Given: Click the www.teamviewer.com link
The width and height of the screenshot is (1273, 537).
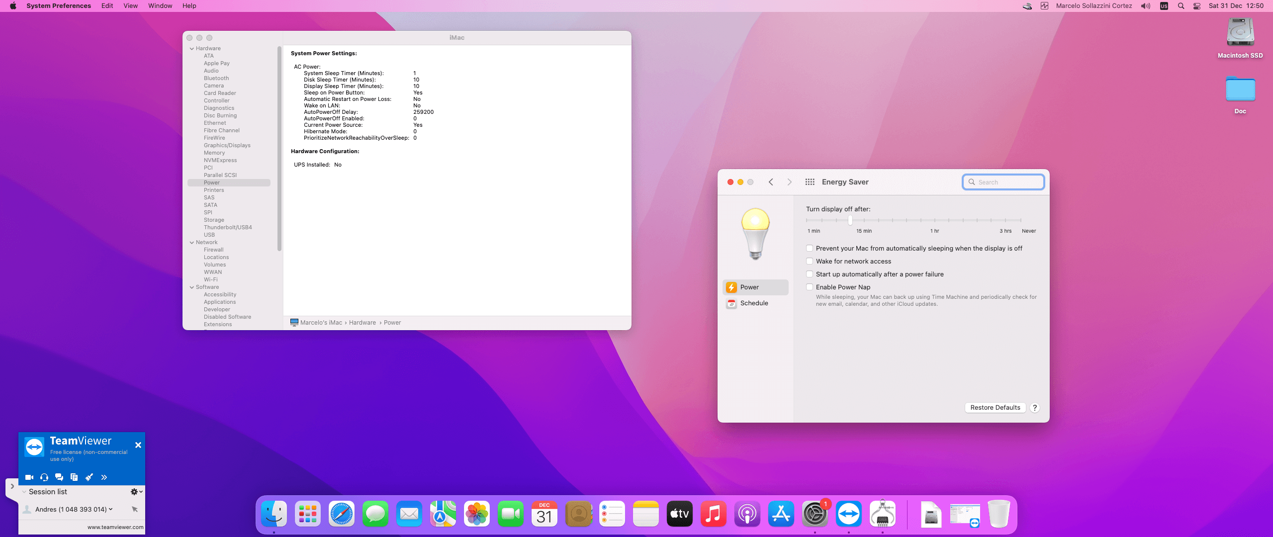Looking at the screenshot, I should click(x=115, y=527).
